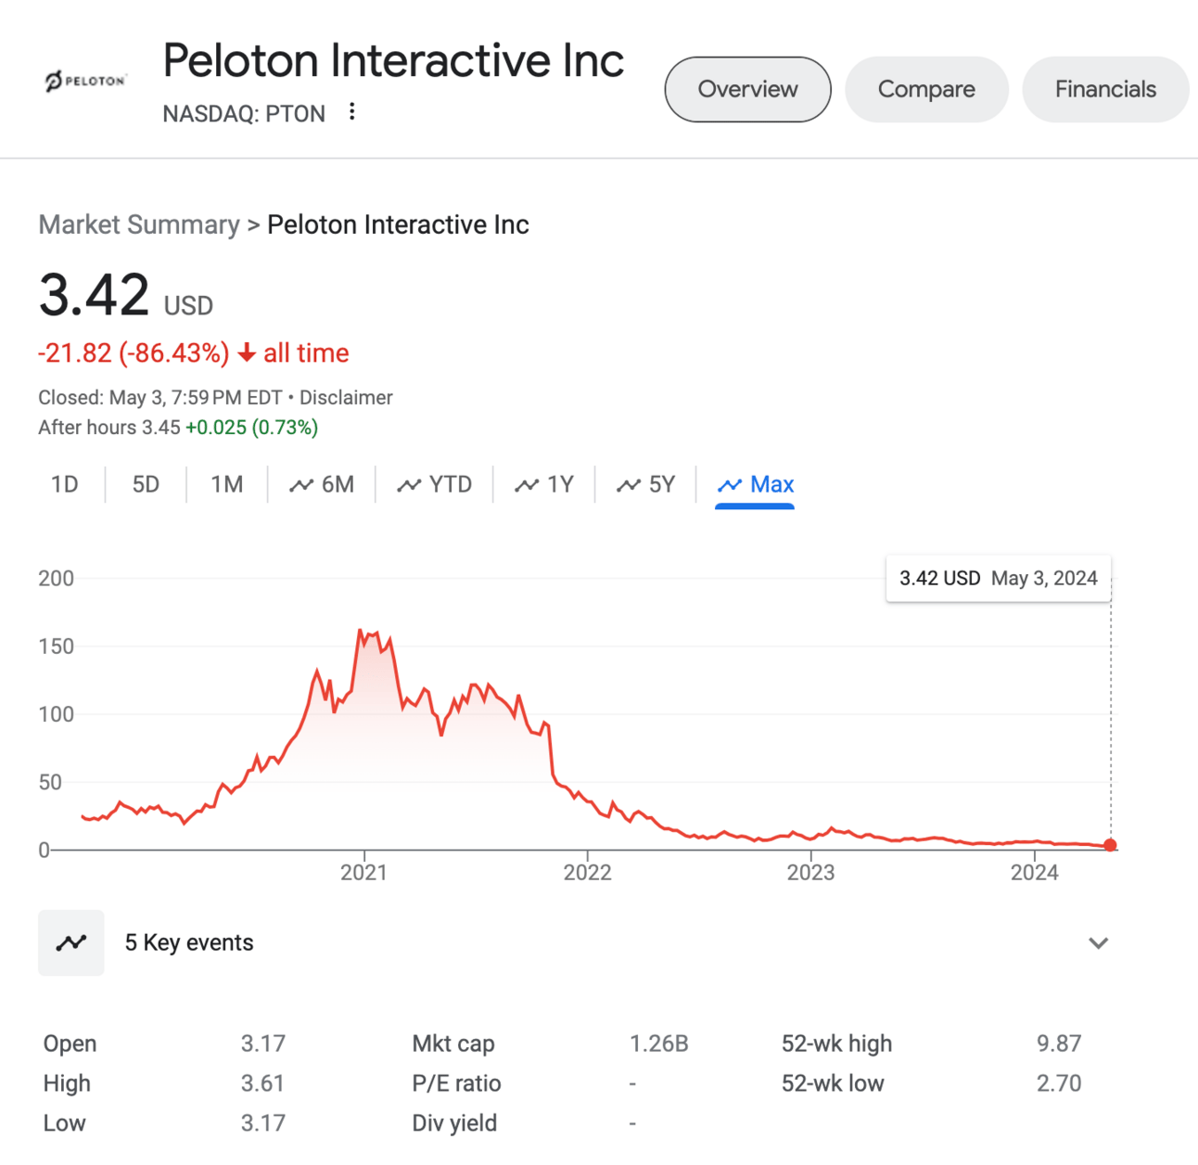1198x1165 pixels.
Task: Open the Financials tab
Action: tap(1105, 89)
